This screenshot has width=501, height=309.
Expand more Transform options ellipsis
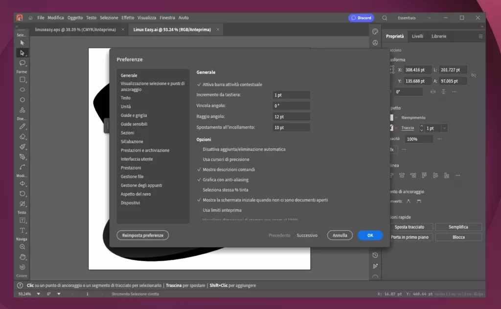tap(454, 92)
